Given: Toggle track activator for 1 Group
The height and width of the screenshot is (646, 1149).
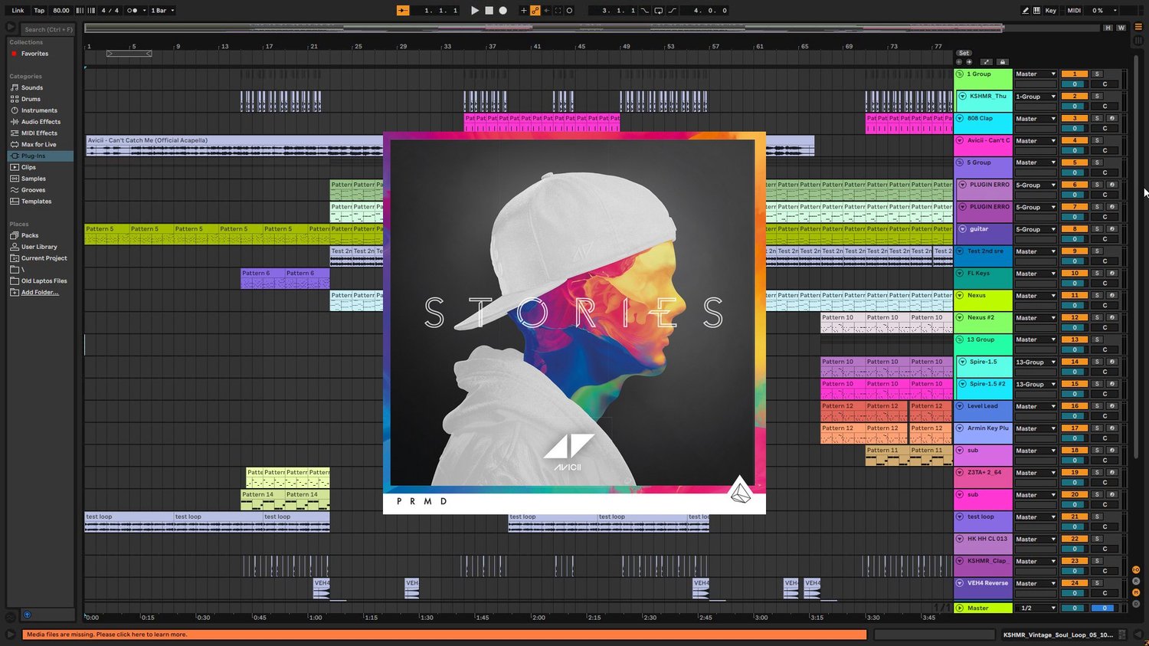Looking at the screenshot, I should [x=1075, y=74].
